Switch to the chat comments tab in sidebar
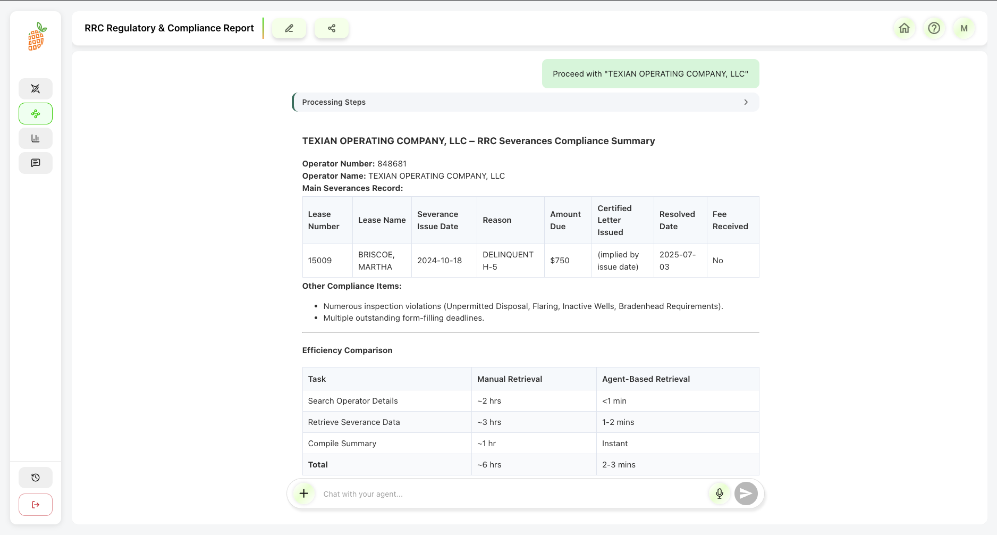Image resolution: width=997 pixels, height=535 pixels. [35, 163]
